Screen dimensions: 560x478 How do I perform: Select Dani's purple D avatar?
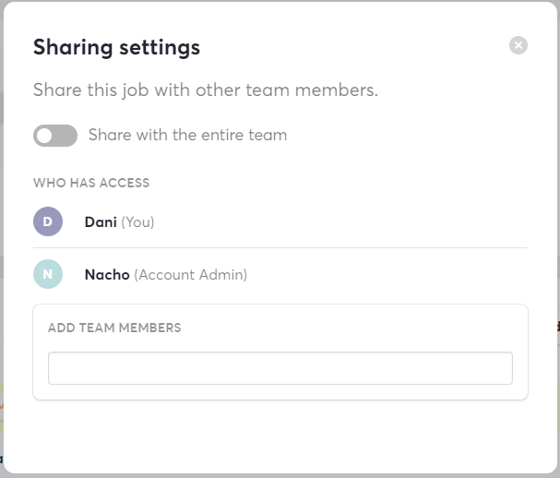[48, 221]
